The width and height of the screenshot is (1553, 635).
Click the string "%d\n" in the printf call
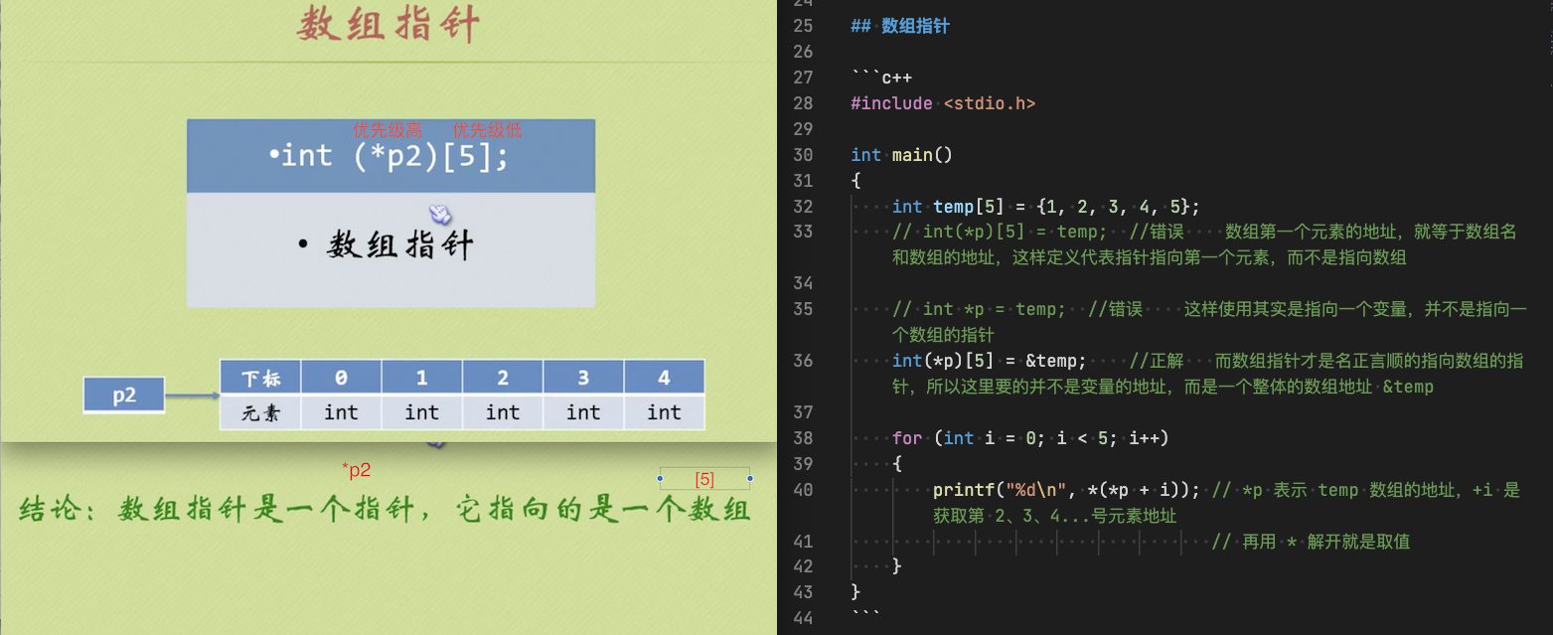click(x=1035, y=490)
